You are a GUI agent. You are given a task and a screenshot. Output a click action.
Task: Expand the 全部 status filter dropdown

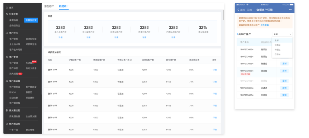tap(282, 34)
